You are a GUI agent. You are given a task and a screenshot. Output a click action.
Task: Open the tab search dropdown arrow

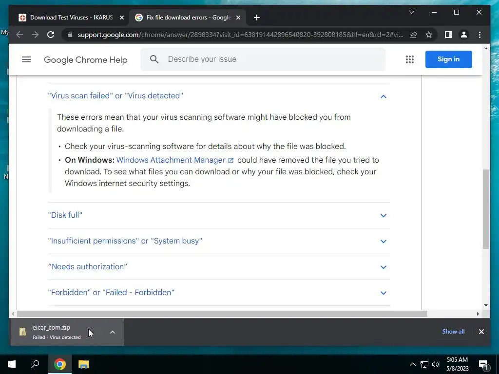[x=411, y=12]
